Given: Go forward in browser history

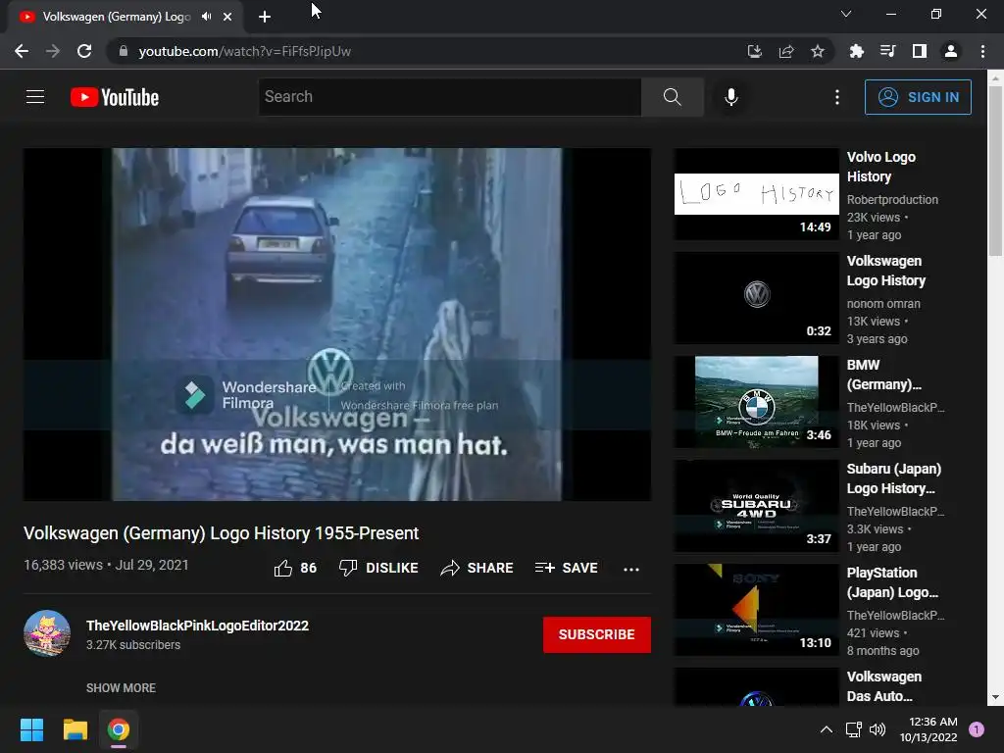Looking at the screenshot, I should tap(53, 51).
